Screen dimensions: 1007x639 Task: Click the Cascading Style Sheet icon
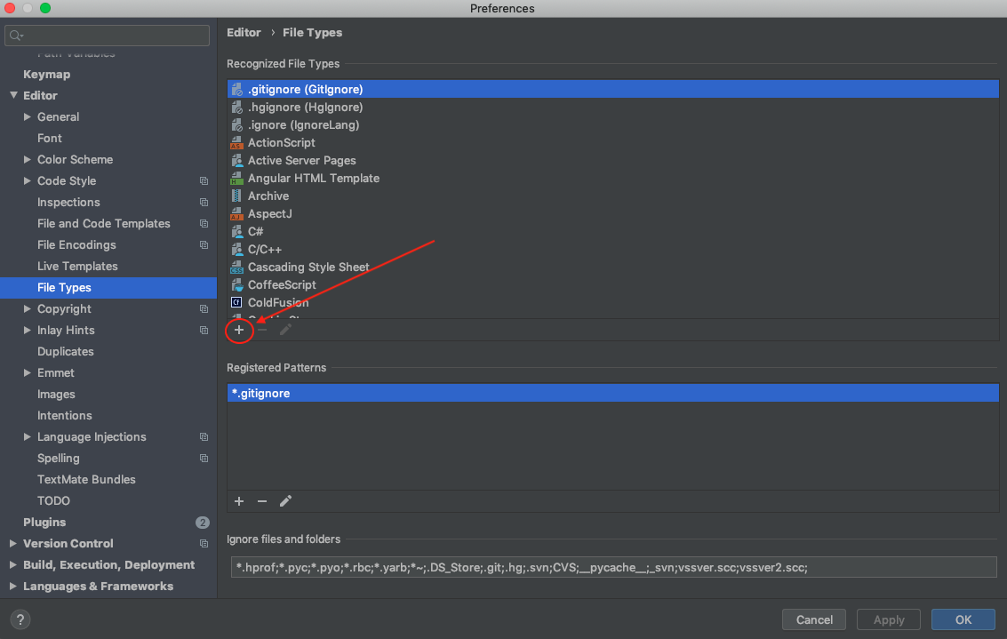click(x=237, y=268)
